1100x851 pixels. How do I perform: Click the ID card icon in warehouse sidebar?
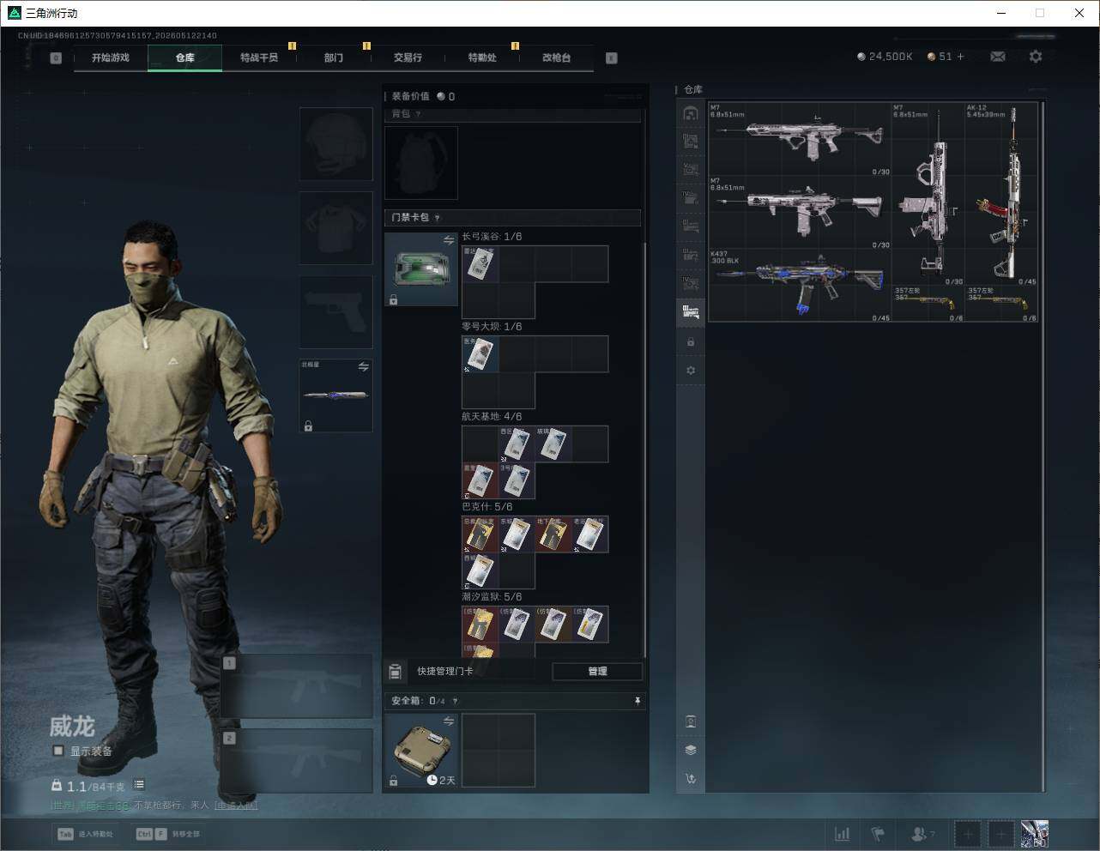691,721
